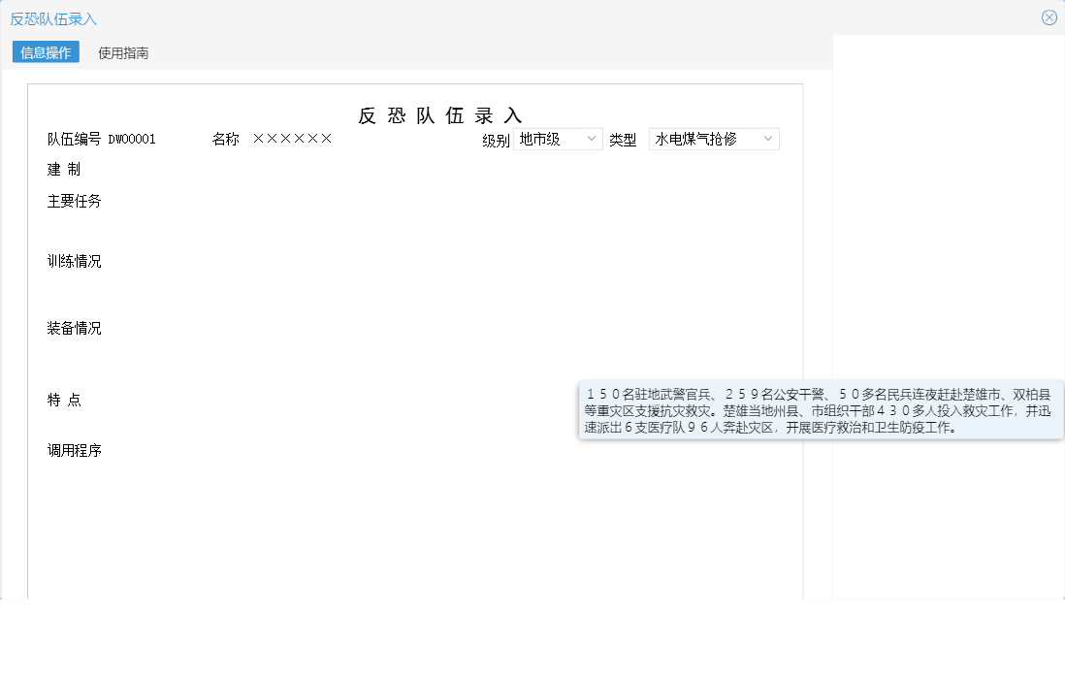Close the 反恐队伍录入 dialog window
The image size is (1065, 676).
click(x=1049, y=16)
